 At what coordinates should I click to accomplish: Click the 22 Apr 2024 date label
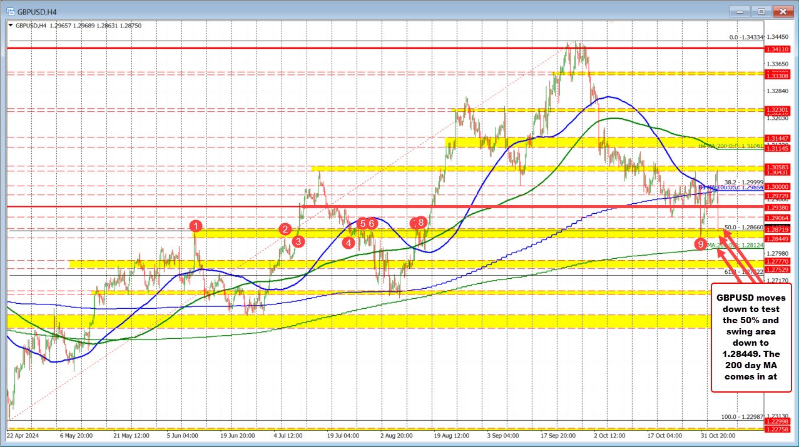pos(23,434)
